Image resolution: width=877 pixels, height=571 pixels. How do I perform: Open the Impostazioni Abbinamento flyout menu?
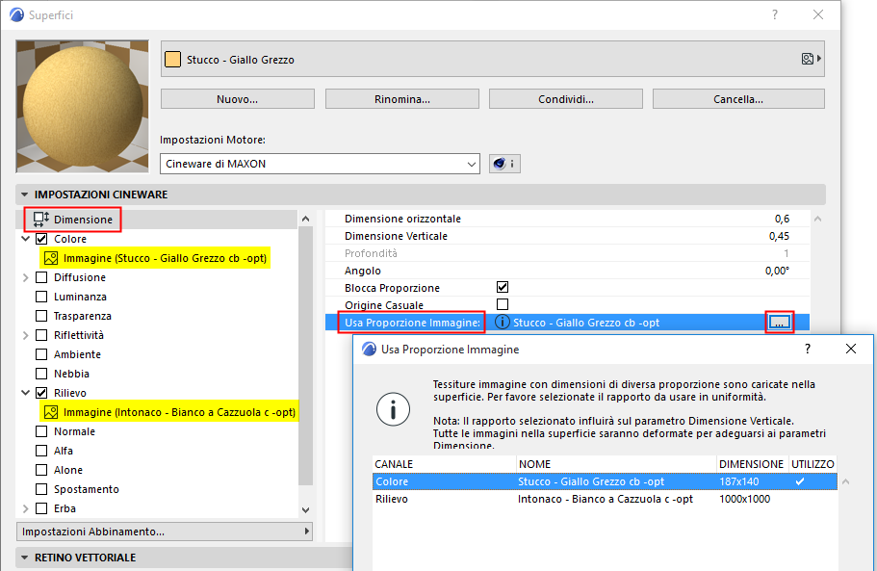pyautogui.click(x=165, y=532)
